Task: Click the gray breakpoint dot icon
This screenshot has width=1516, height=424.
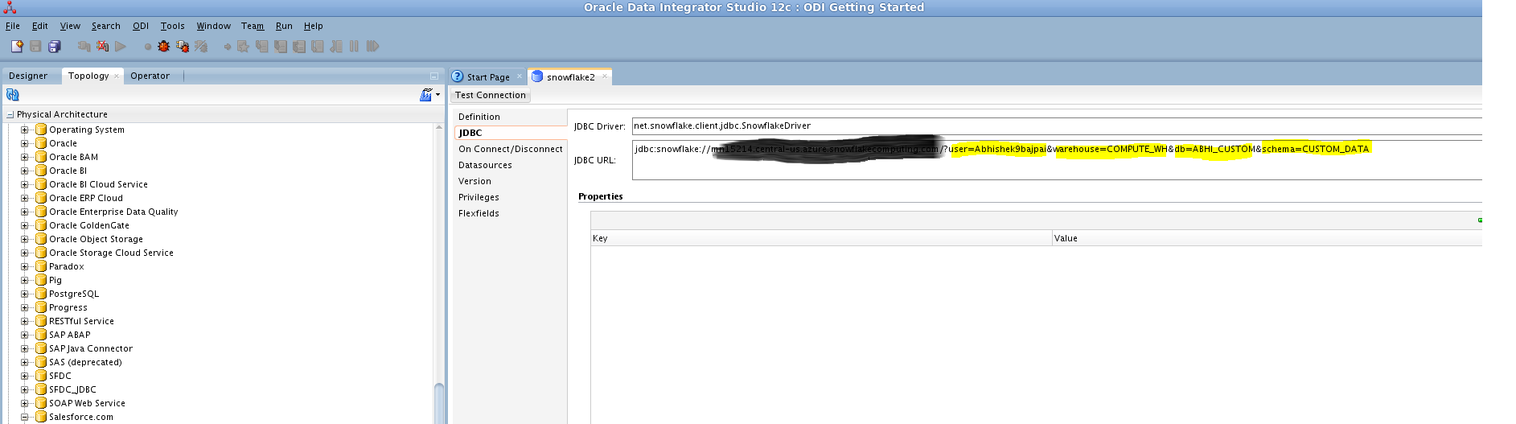Action: pos(147,47)
